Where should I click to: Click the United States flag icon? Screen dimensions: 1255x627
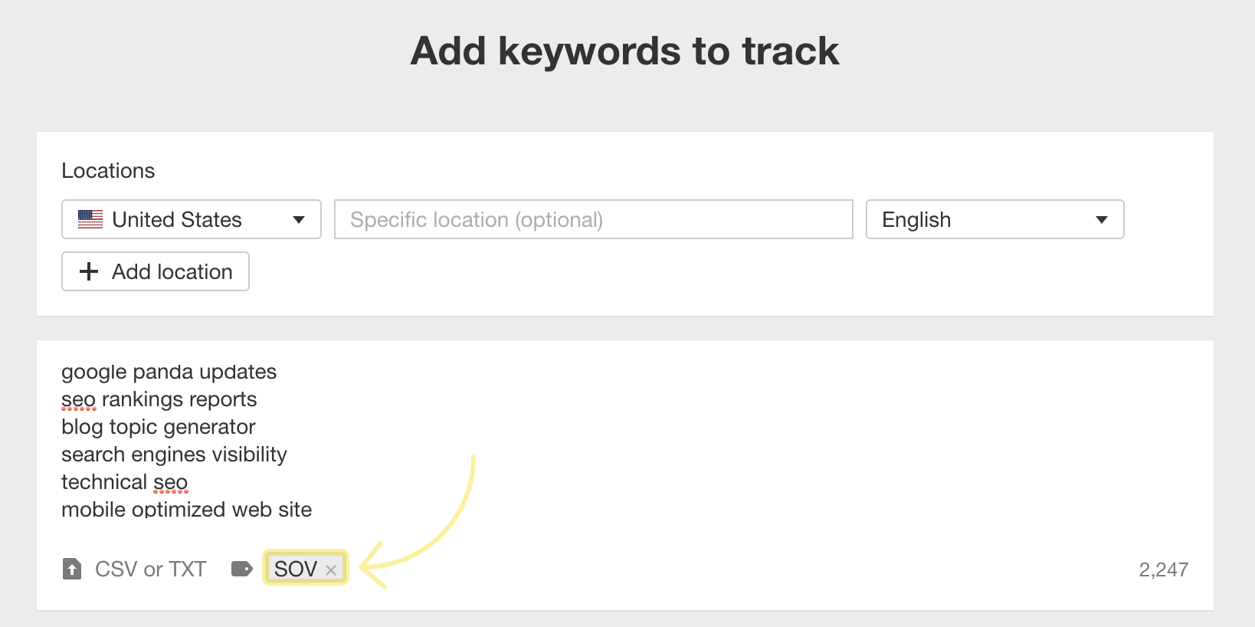90,219
